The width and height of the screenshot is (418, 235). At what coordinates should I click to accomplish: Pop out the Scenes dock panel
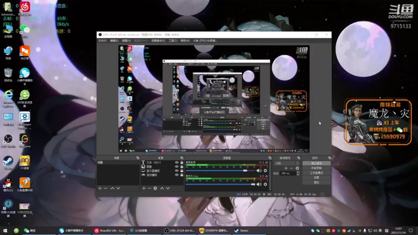(137, 158)
